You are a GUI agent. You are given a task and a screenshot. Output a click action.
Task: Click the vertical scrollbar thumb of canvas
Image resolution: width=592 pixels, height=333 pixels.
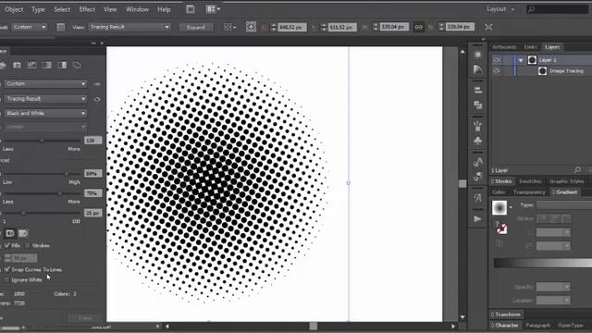pos(462,183)
